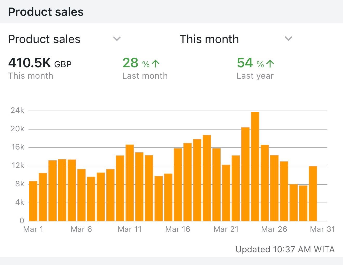The image size is (343, 265).
Task: Click the 28% Last month comparison
Action: coord(145,69)
